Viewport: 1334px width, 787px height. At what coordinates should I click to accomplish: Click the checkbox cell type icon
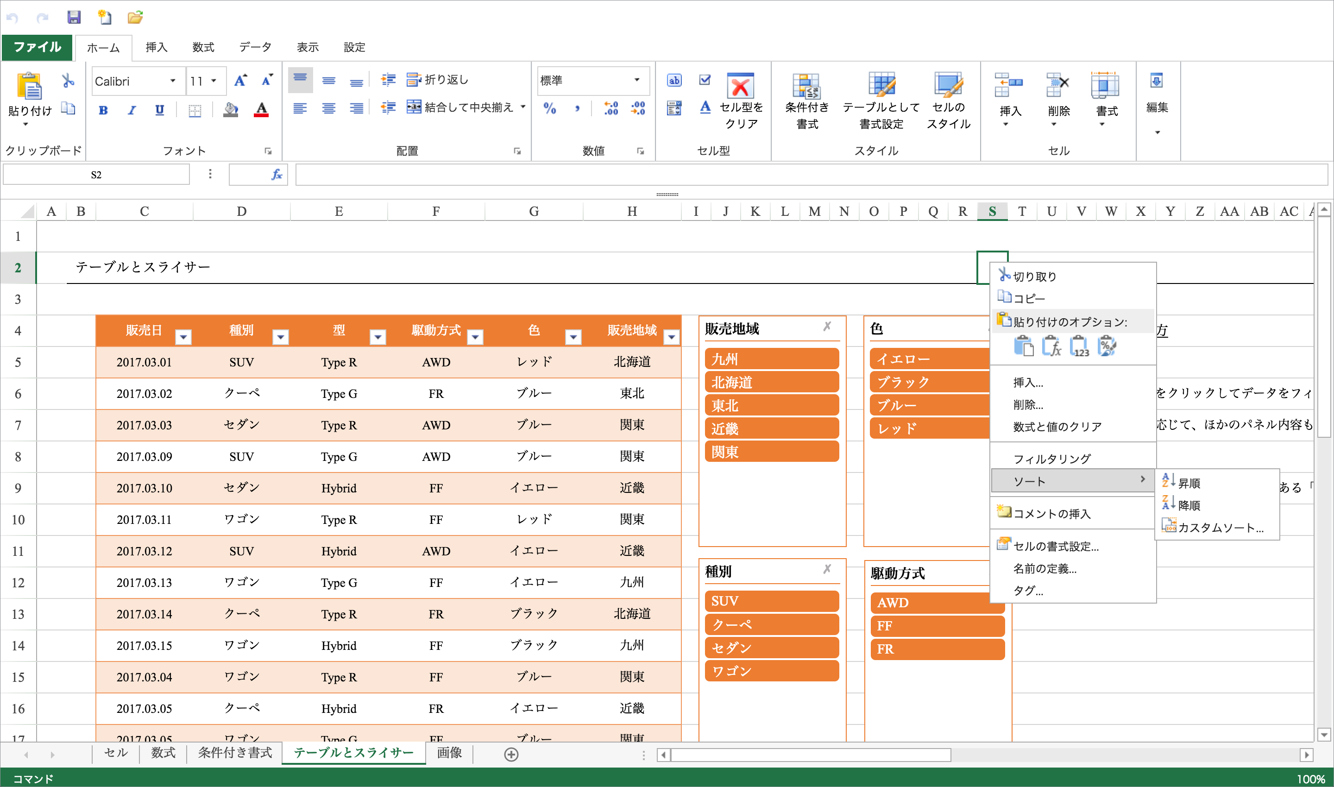(x=705, y=80)
